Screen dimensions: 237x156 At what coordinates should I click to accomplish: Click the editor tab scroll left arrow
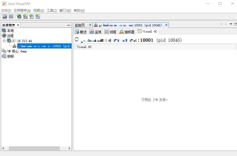point(221,24)
